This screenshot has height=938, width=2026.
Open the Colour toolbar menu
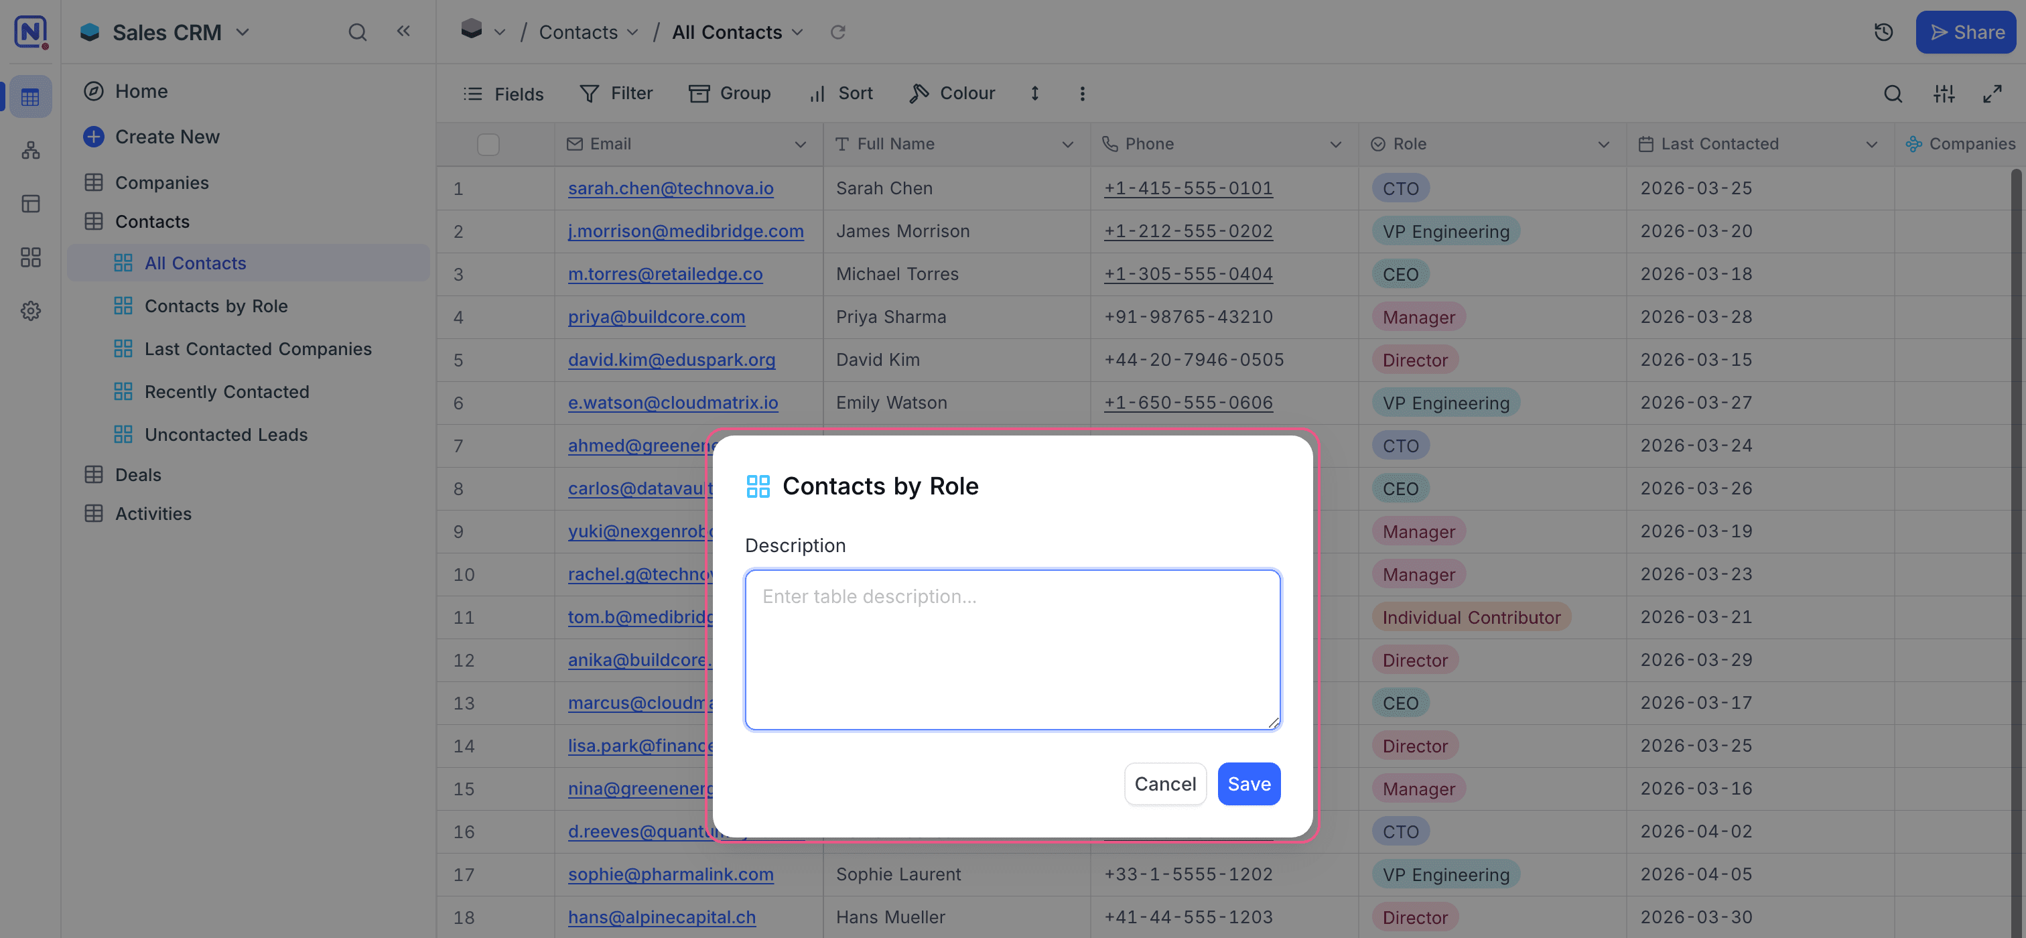tap(951, 94)
